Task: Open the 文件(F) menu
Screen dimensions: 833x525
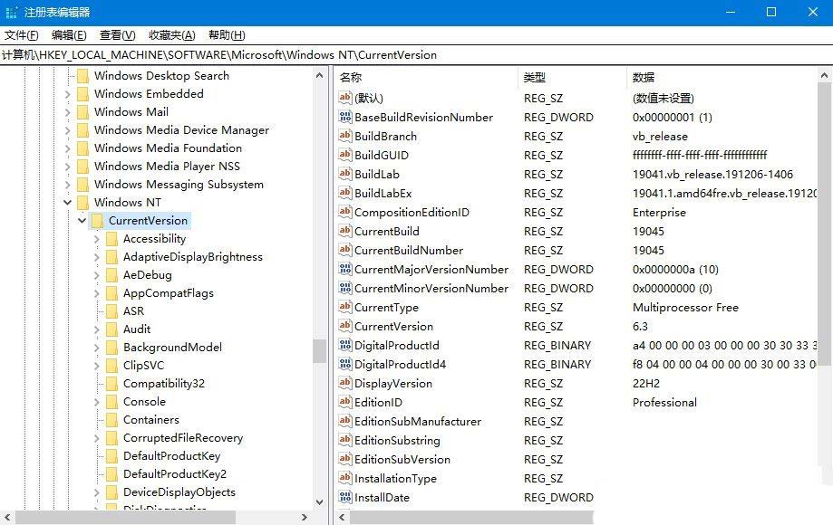Action: click(21, 35)
